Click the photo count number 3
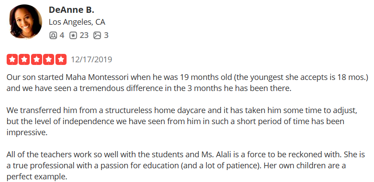Viewport: 374px width, 182px height. click(106, 35)
